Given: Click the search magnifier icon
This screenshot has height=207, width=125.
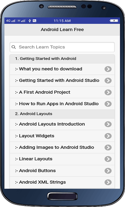Looking at the screenshot, I should (14, 47).
